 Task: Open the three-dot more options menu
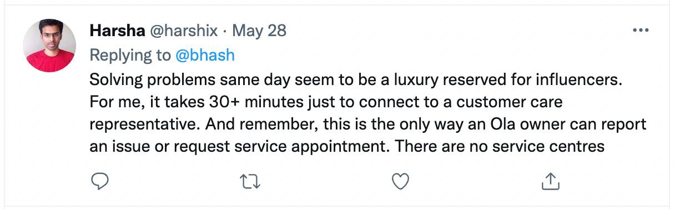pos(641,31)
